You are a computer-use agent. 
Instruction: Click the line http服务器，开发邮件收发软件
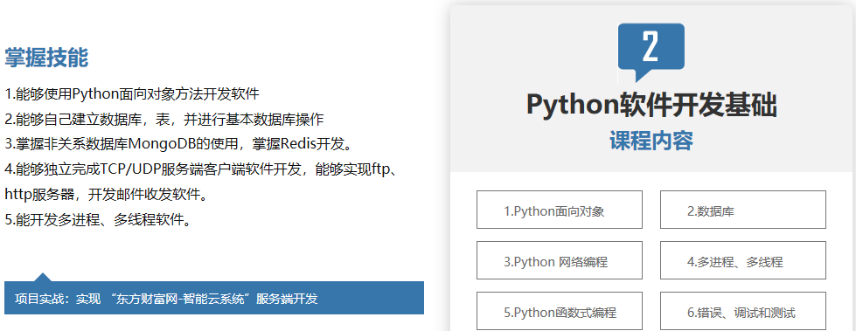[x=106, y=194]
